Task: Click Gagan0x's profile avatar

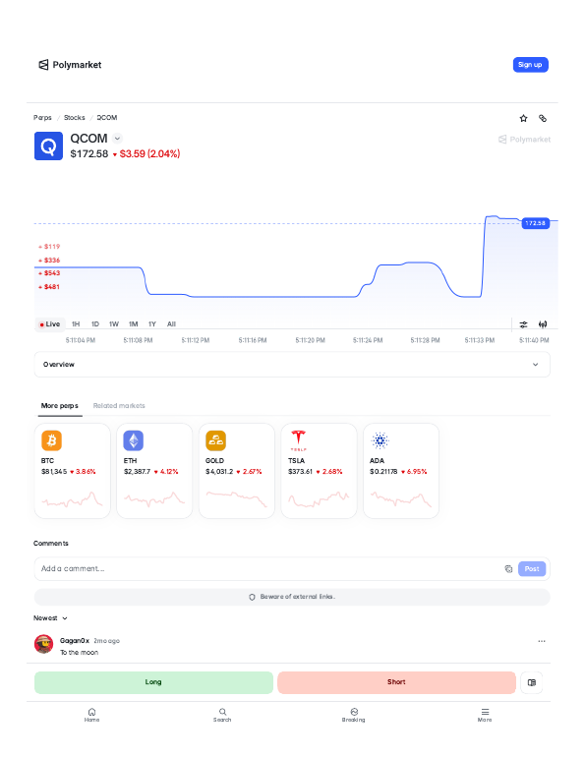Action: pos(43,644)
